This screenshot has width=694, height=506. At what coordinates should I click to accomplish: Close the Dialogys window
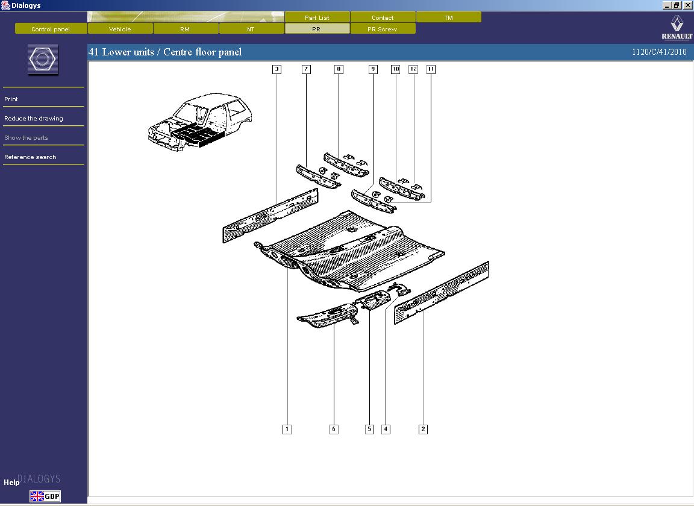click(687, 5)
